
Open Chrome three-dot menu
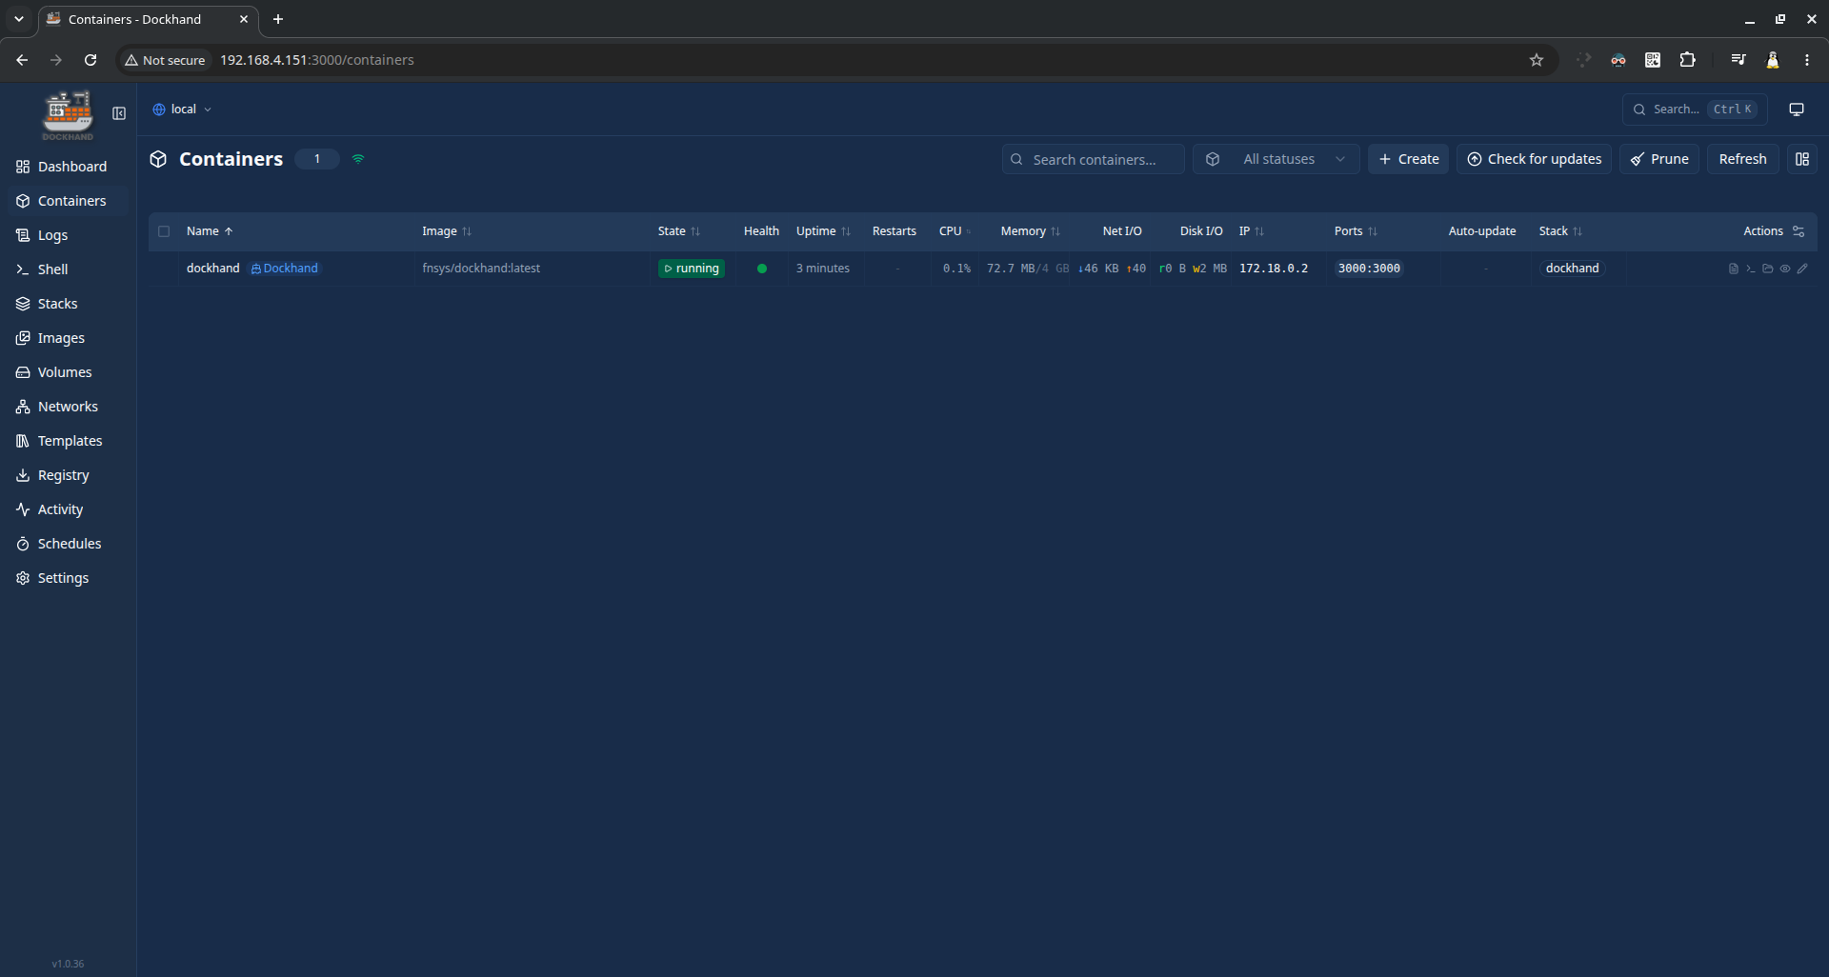1807,60
